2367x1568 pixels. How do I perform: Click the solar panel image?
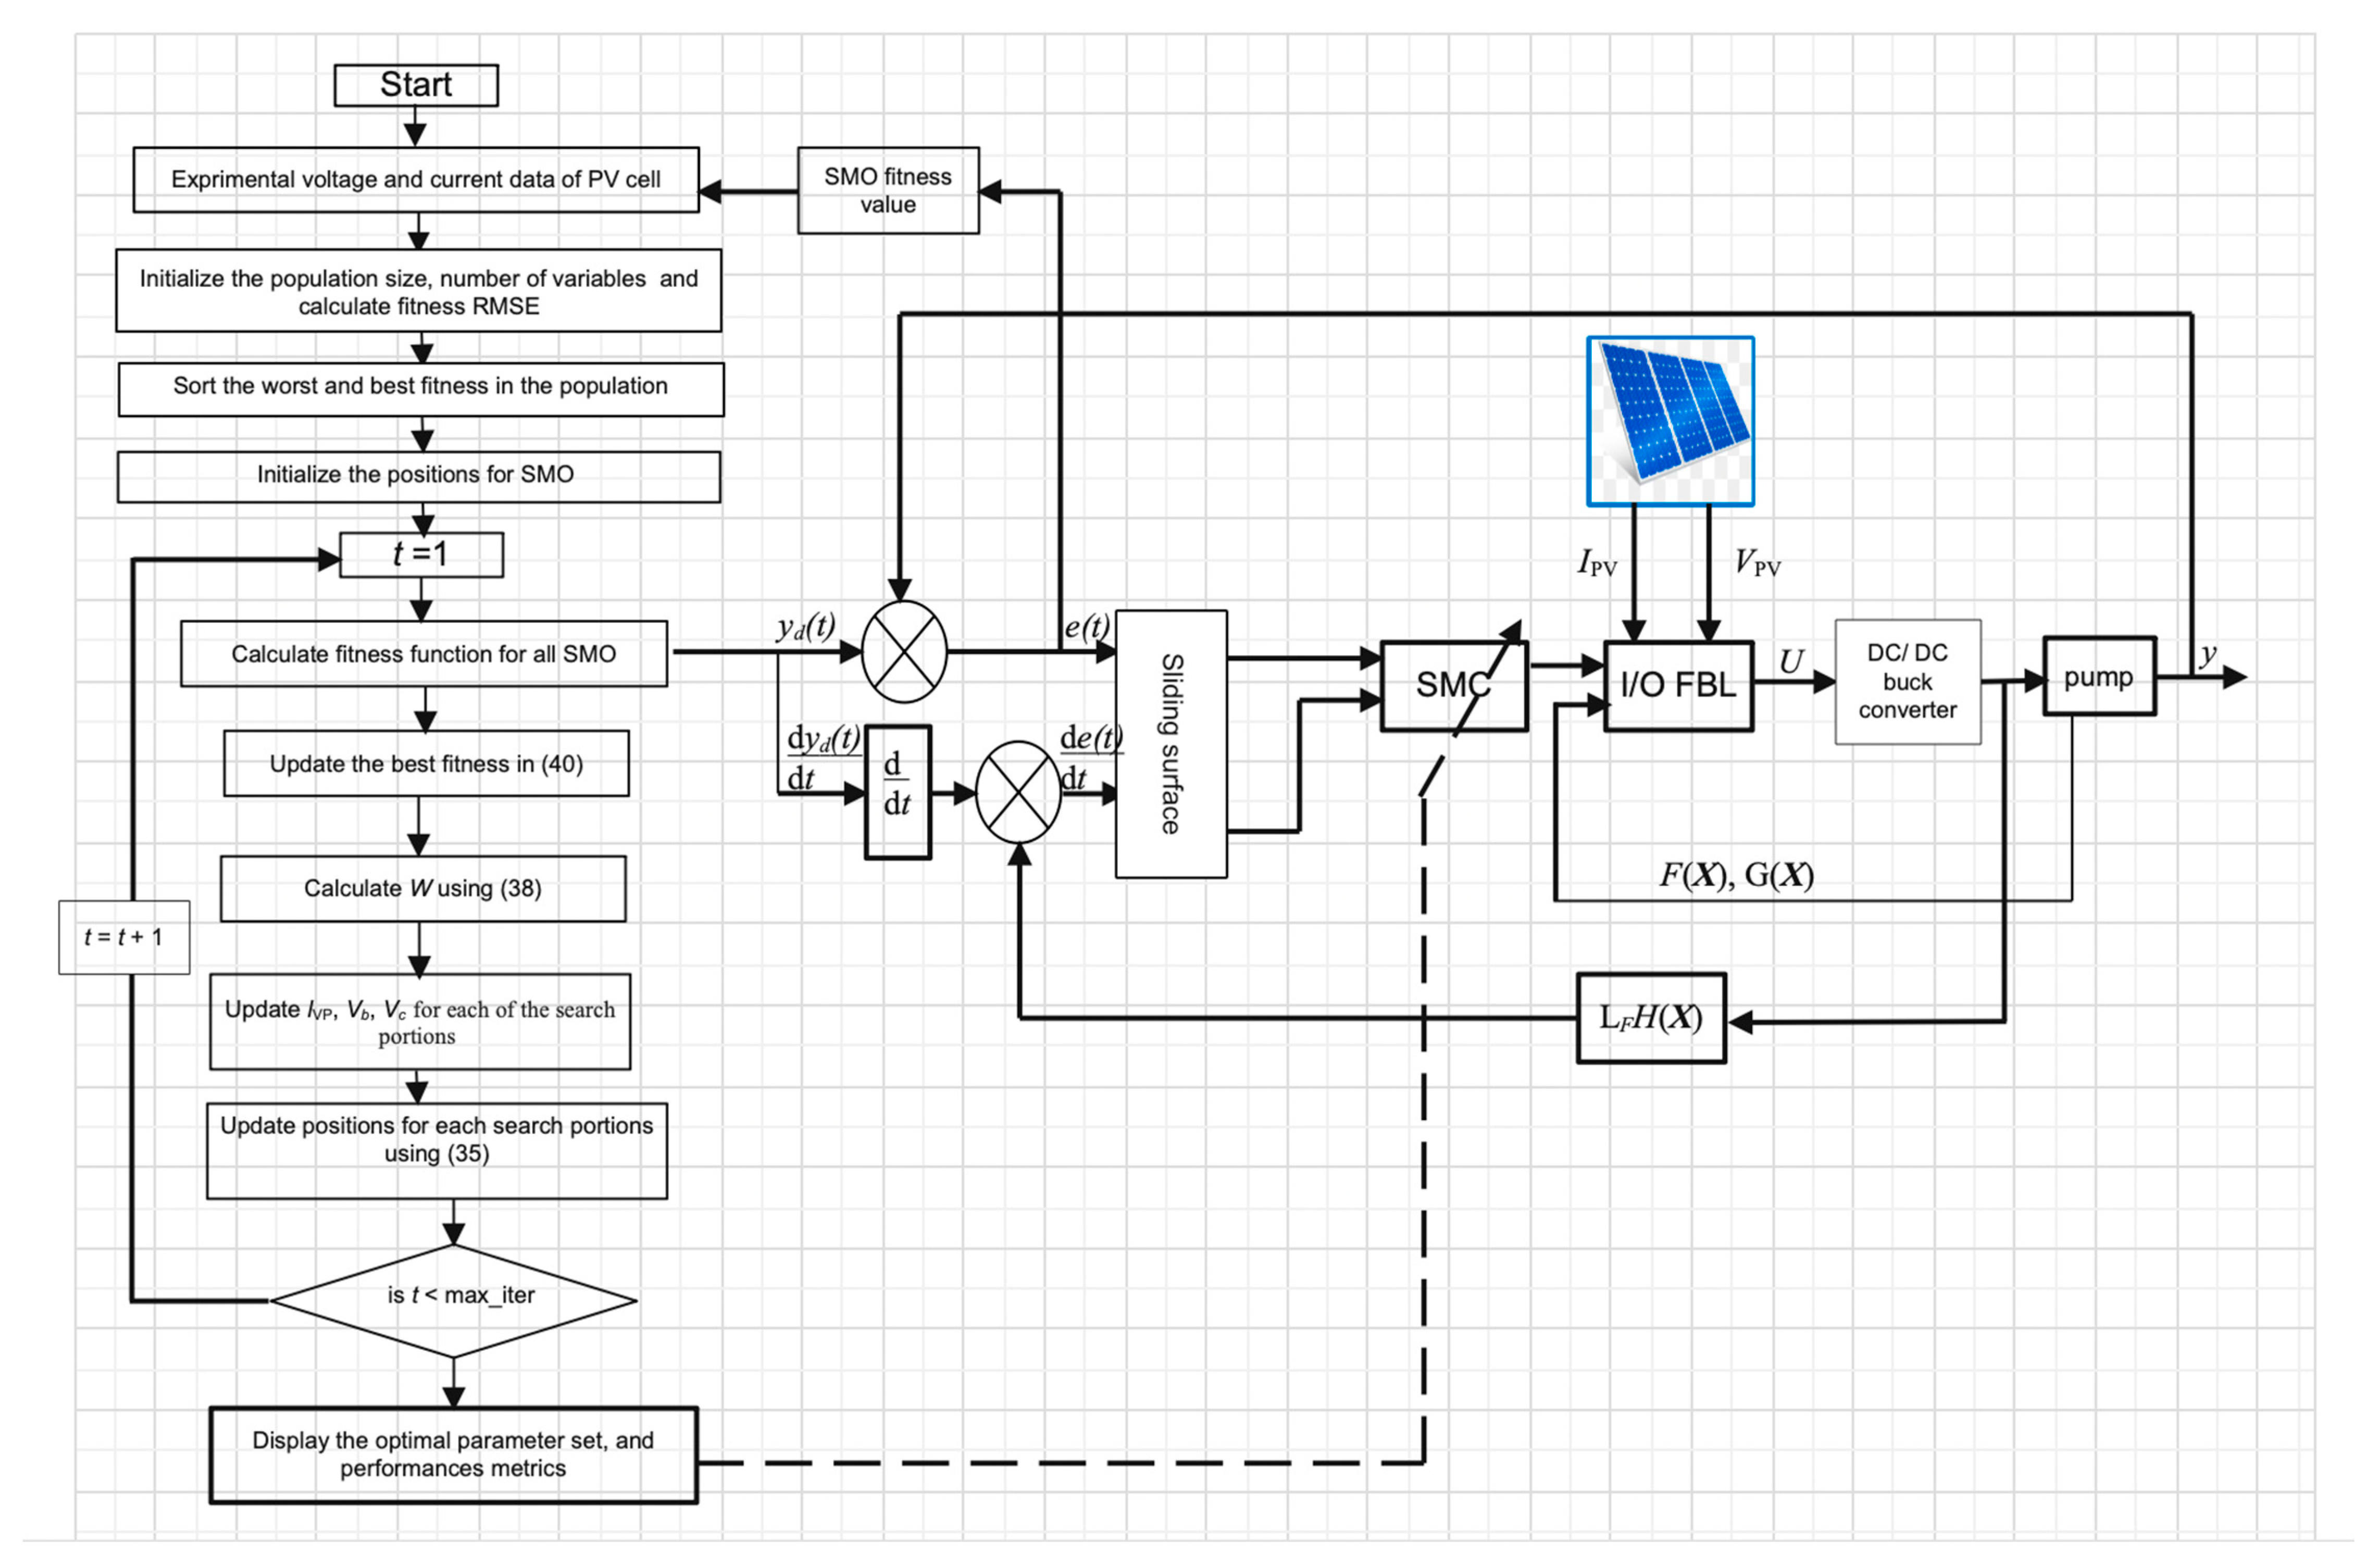[1669, 421]
